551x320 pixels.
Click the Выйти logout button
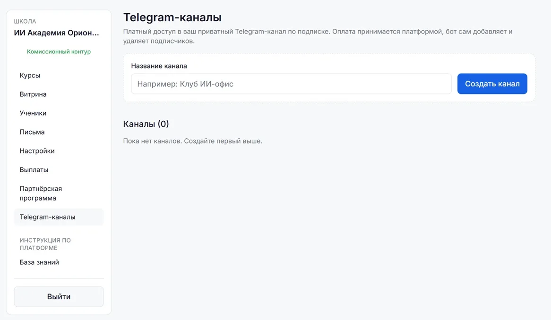coord(59,296)
